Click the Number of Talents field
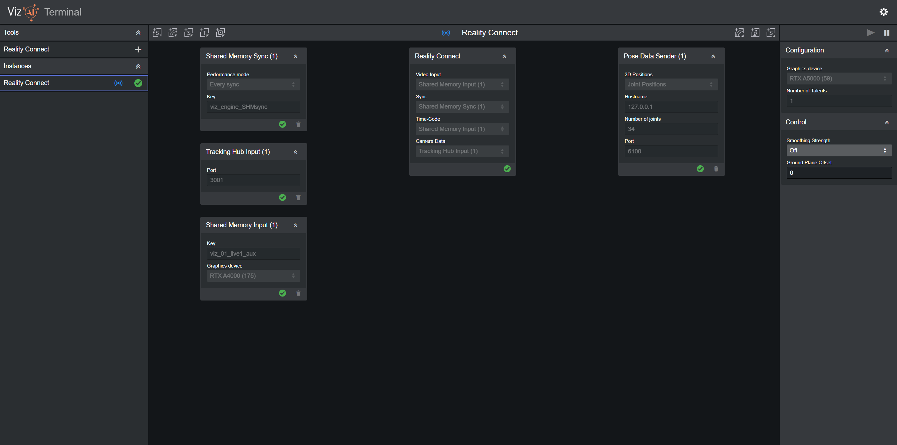897x445 pixels. (839, 101)
